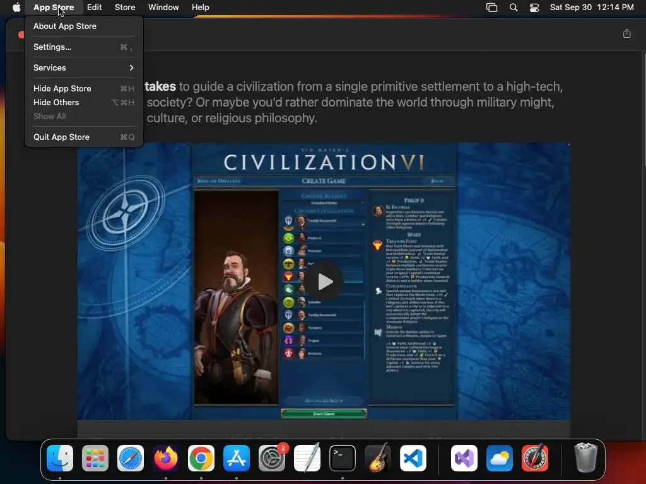
Task: Select Hide Others
Action: click(x=84, y=103)
